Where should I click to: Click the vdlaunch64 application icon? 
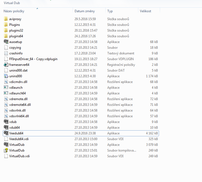point(6,93)
